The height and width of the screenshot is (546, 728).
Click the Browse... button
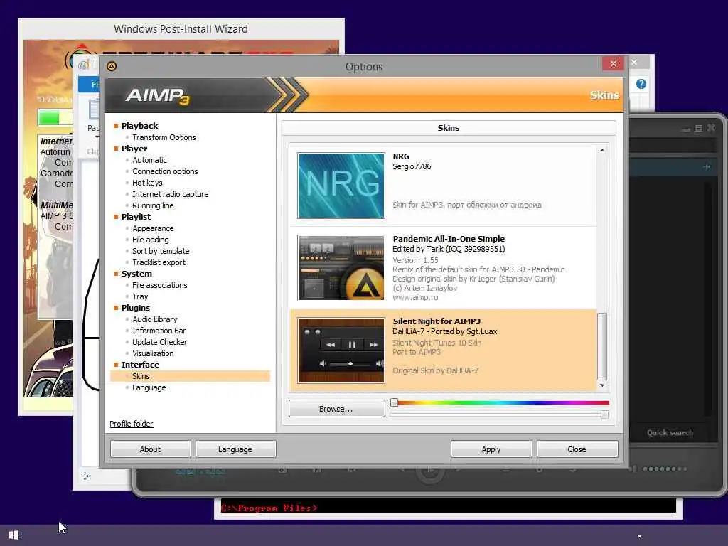(x=336, y=409)
